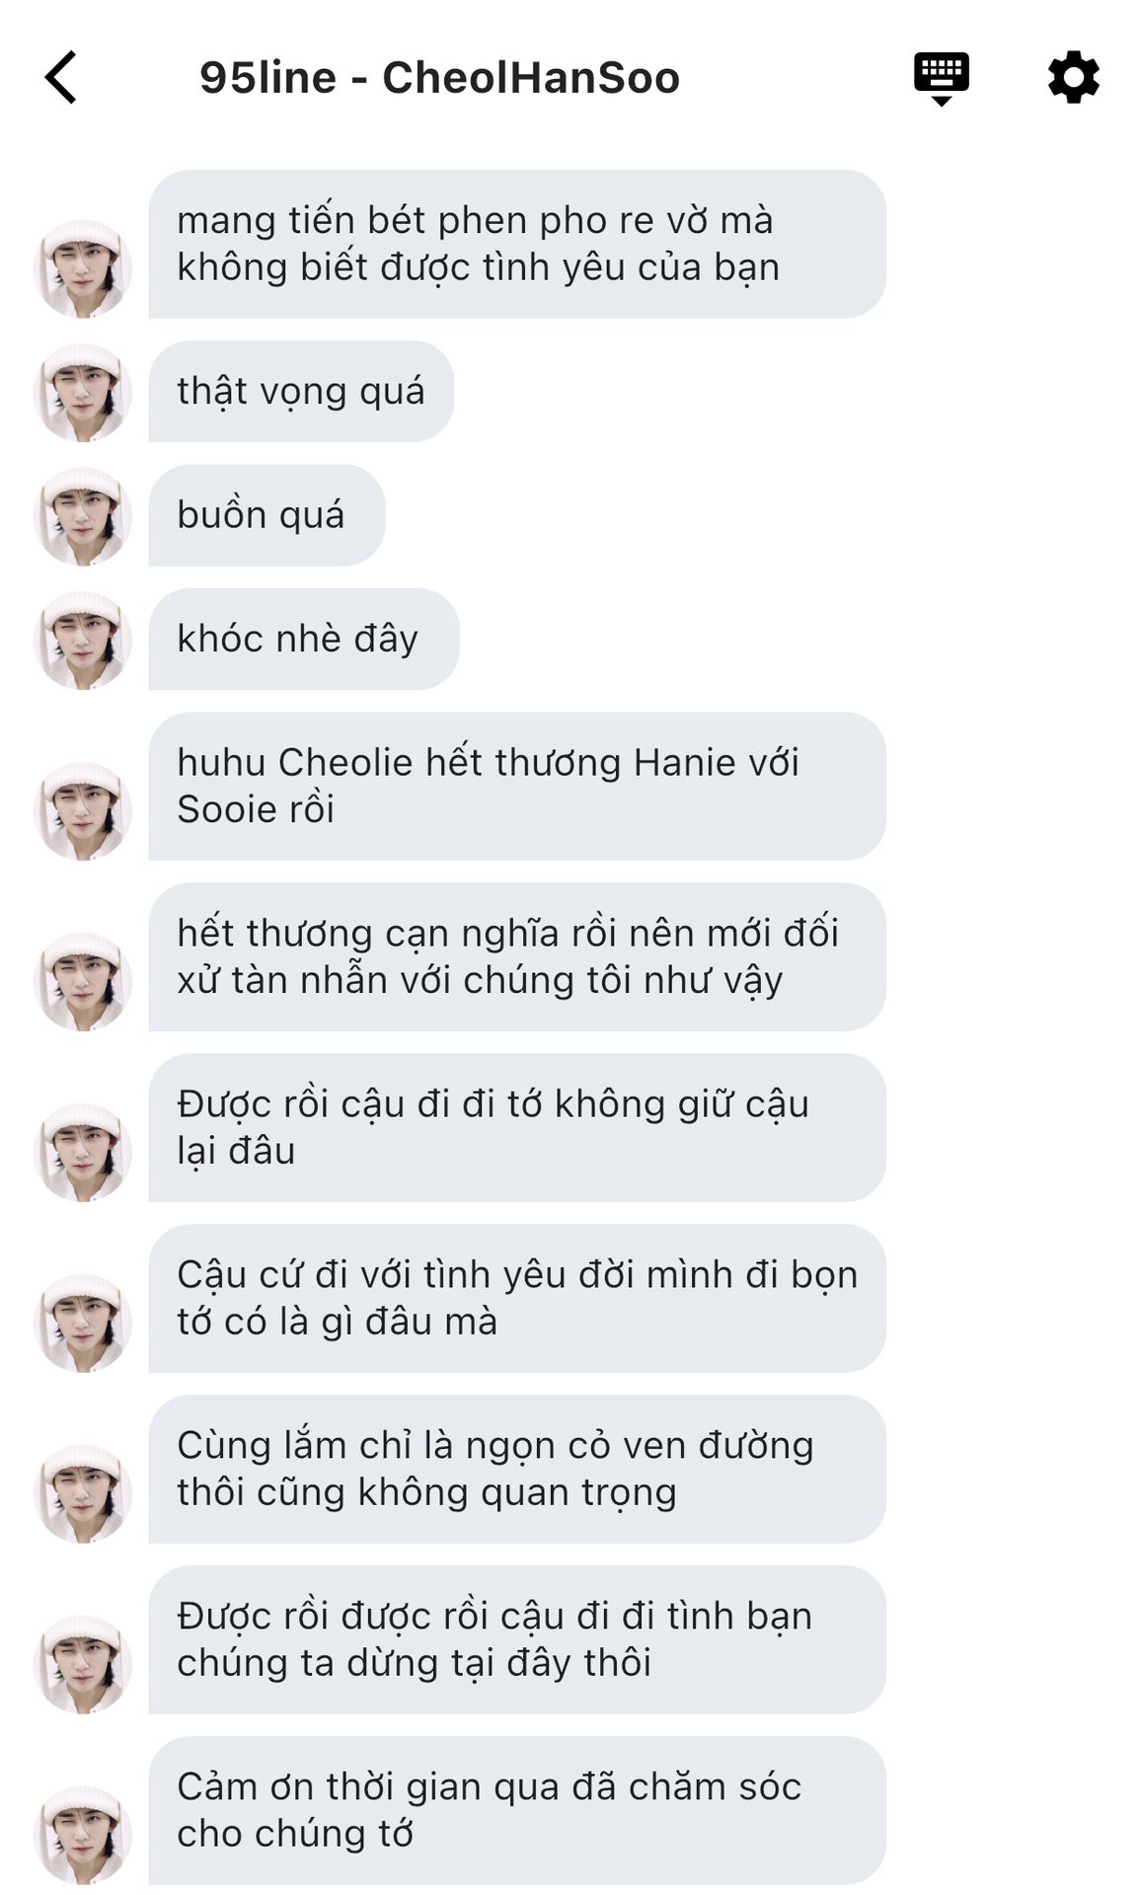
Task: Tap avatar beside 'thật vọng quá' message
Action: coord(83,392)
